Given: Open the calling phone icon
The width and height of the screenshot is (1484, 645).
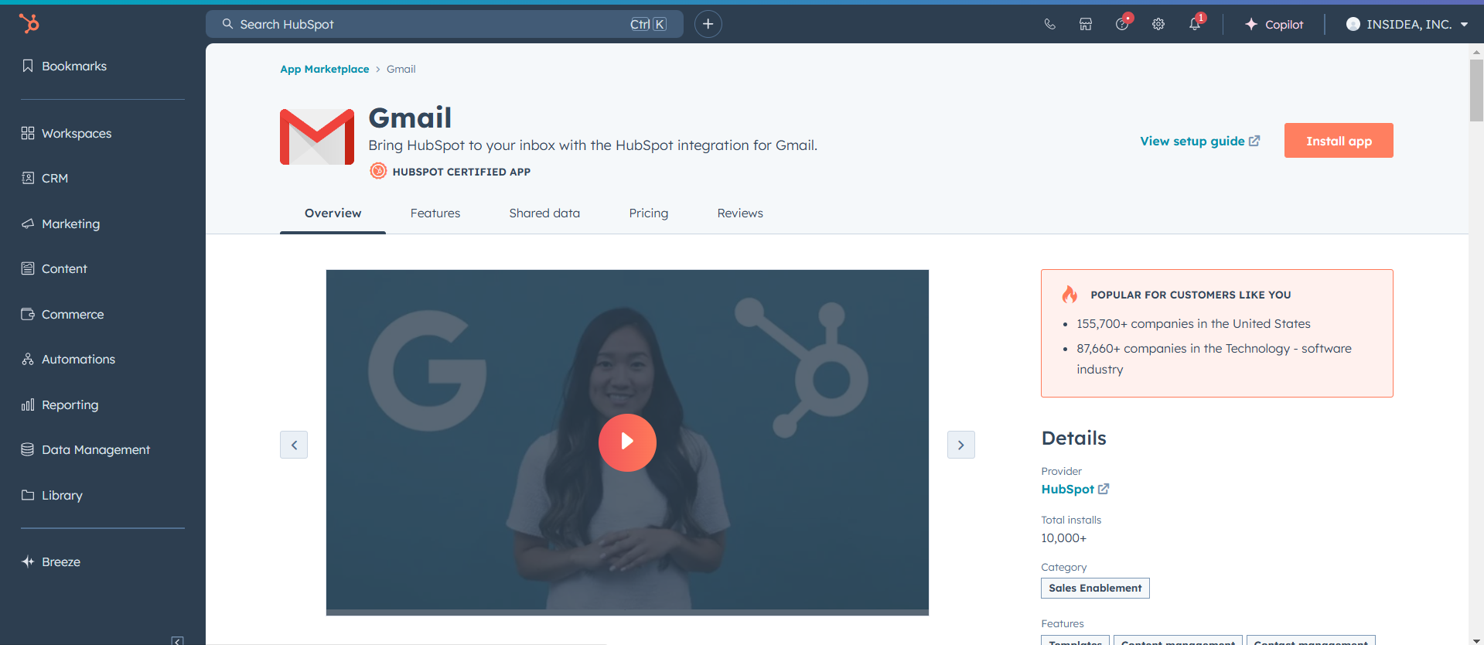Looking at the screenshot, I should [1049, 24].
